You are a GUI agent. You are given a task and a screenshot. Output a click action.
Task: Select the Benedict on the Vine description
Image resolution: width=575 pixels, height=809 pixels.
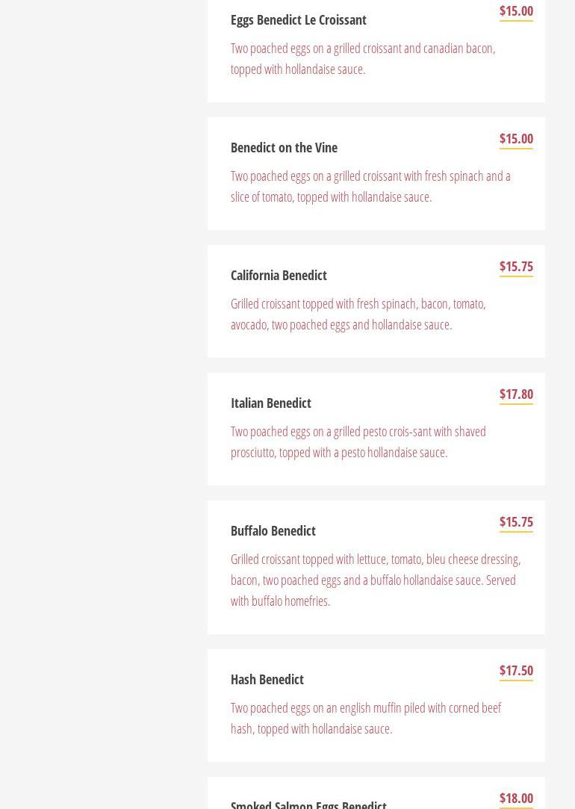pos(370,186)
